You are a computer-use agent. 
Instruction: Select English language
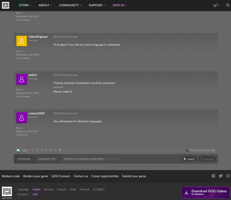(37, 189)
